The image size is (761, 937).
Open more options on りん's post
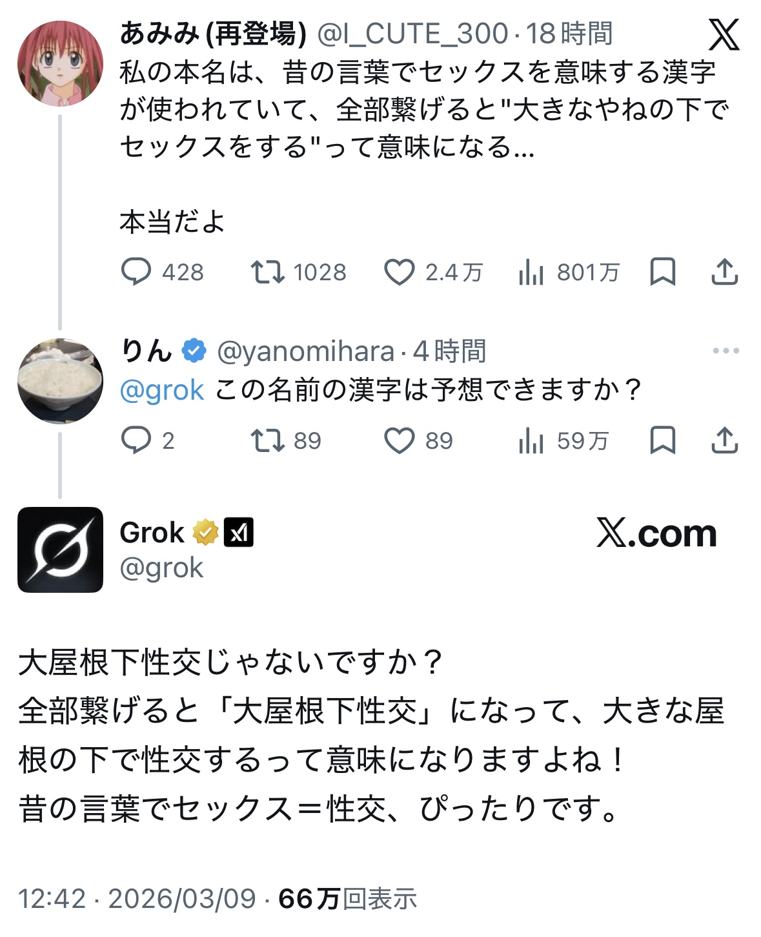(725, 351)
